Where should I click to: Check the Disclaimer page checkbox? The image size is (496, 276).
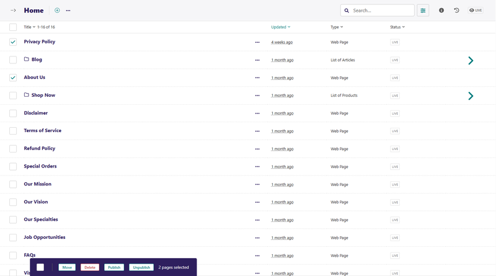coord(13,114)
